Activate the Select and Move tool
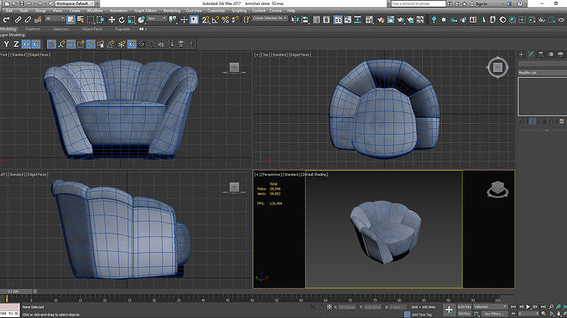The width and height of the screenshot is (567, 318). tap(112, 20)
